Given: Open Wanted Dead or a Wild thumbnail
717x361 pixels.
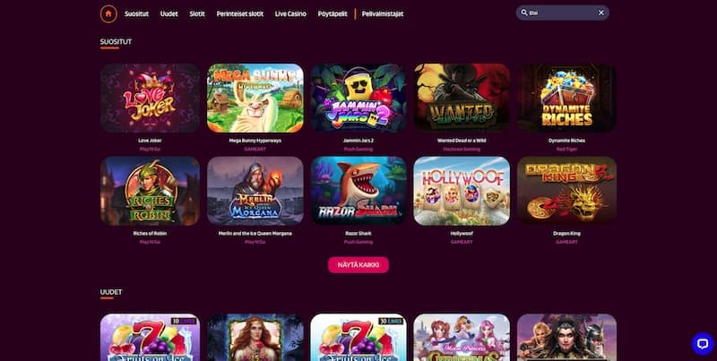Looking at the screenshot, I should [x=462, y=99].
